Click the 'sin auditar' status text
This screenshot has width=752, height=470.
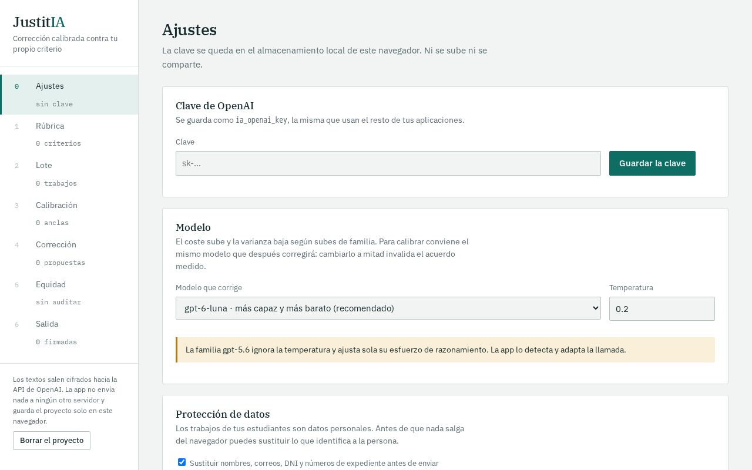pos(58,302)
